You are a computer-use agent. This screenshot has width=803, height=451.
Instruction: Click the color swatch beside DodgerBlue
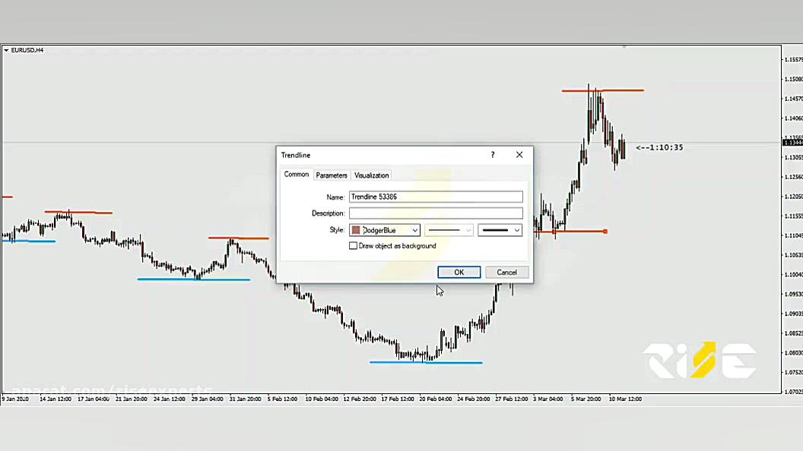356,231
